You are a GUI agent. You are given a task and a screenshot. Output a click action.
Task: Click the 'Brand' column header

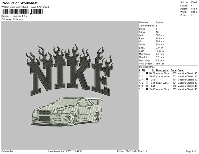pos(181,70)
